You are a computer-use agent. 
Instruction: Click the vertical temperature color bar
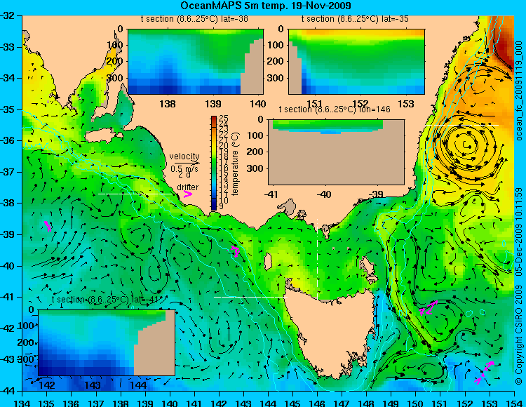tap(214, 163)
